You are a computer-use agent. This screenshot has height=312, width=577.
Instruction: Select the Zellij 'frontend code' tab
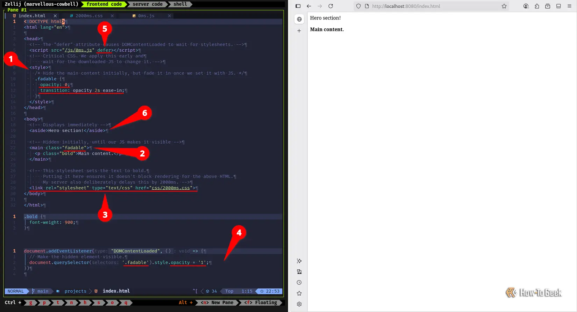tap(104, 4)
